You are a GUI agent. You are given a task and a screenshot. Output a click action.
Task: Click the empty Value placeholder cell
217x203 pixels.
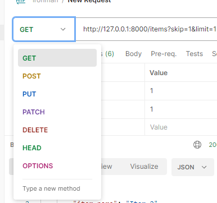(181, 127)
